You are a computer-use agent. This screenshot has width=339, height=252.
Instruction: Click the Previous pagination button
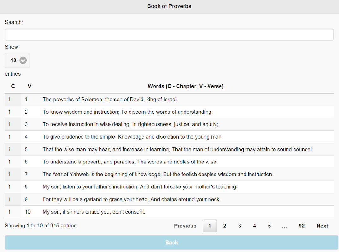[185, 226]
